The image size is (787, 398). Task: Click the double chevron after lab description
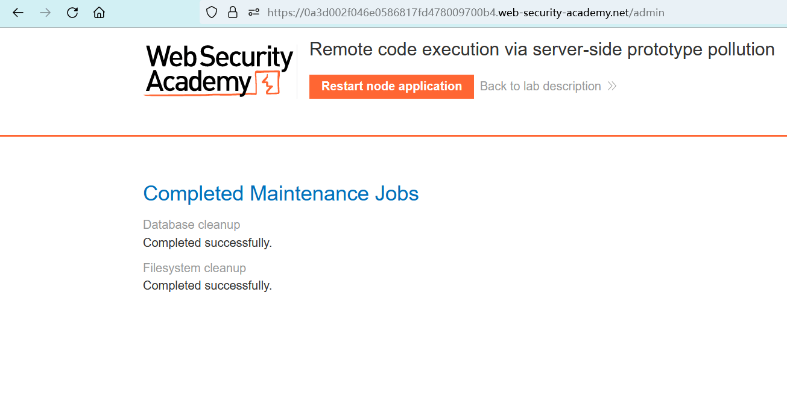(x=612, y=87)
